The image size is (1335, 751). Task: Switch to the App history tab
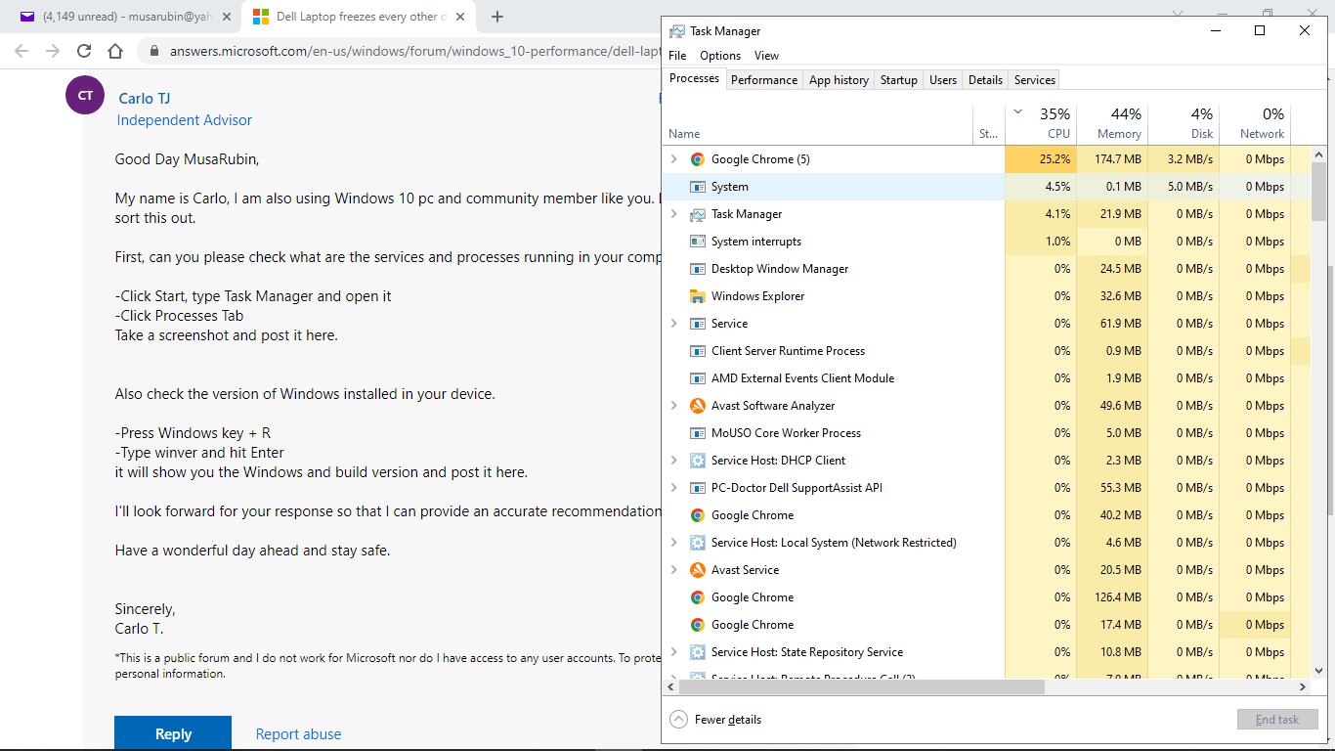pyautogui.click(x=839, y=80)
